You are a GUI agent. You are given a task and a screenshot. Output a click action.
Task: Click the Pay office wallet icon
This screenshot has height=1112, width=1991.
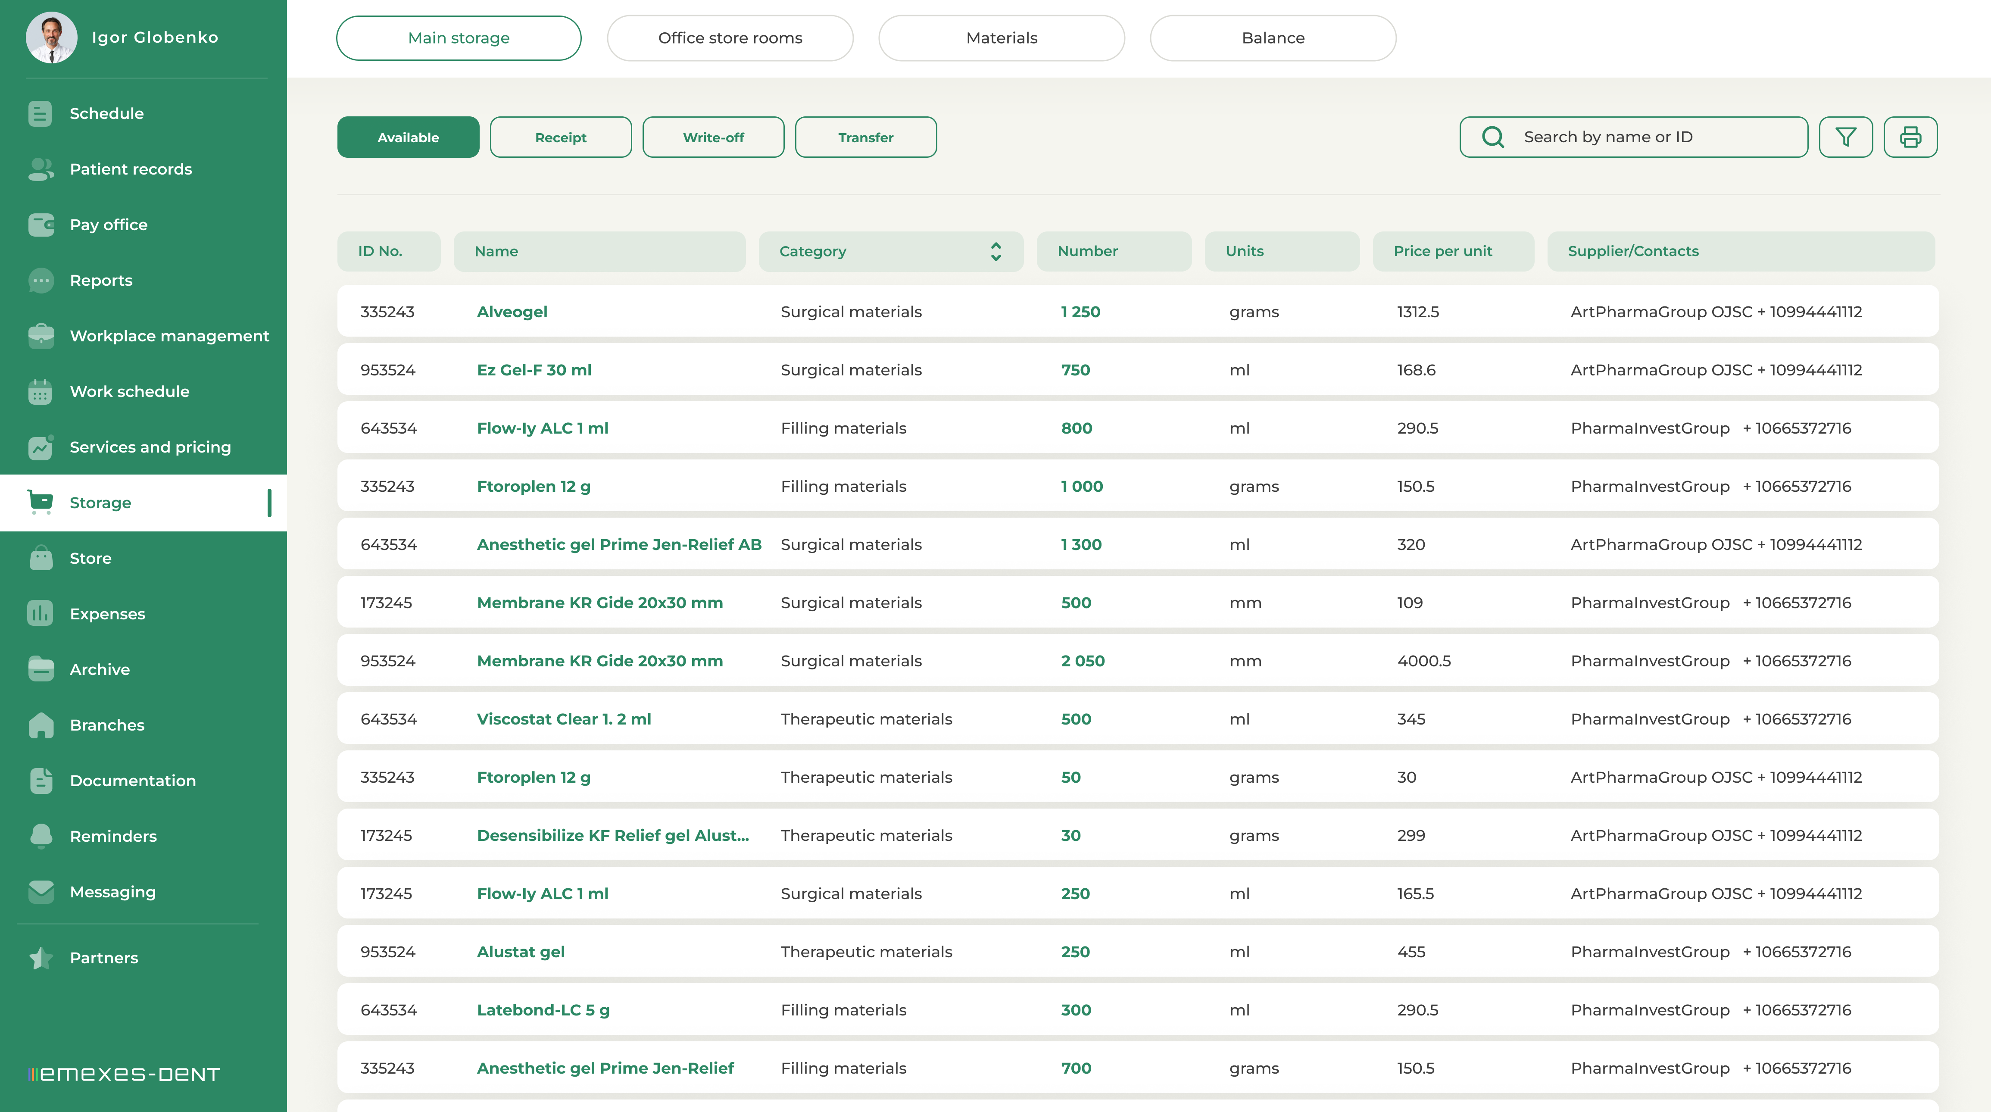click(40, 225)
